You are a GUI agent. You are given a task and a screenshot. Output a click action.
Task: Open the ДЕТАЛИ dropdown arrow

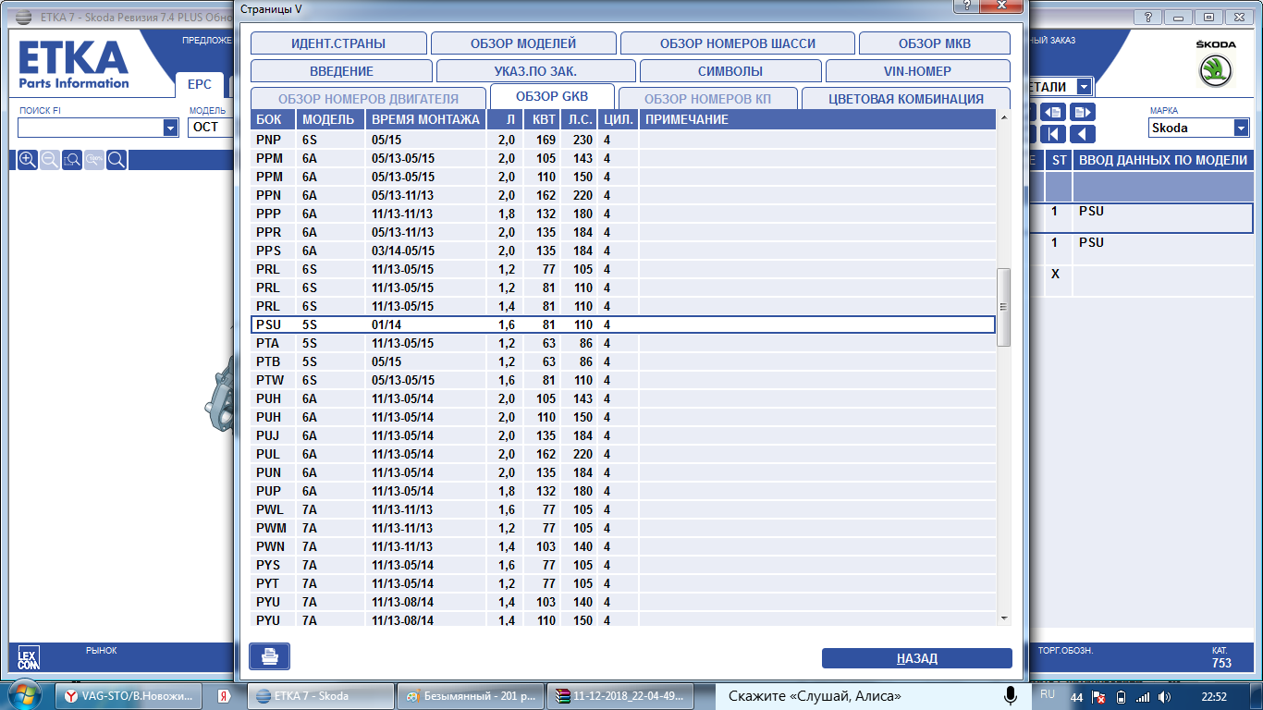(x=1083, y=87)
